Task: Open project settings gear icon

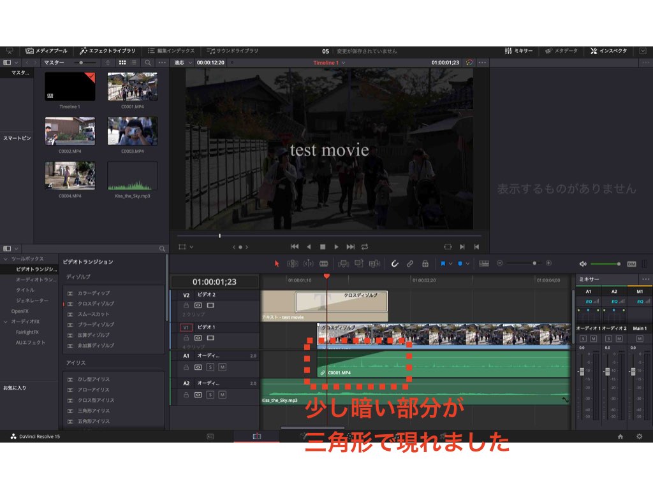Action: click(x=639, y=436)
